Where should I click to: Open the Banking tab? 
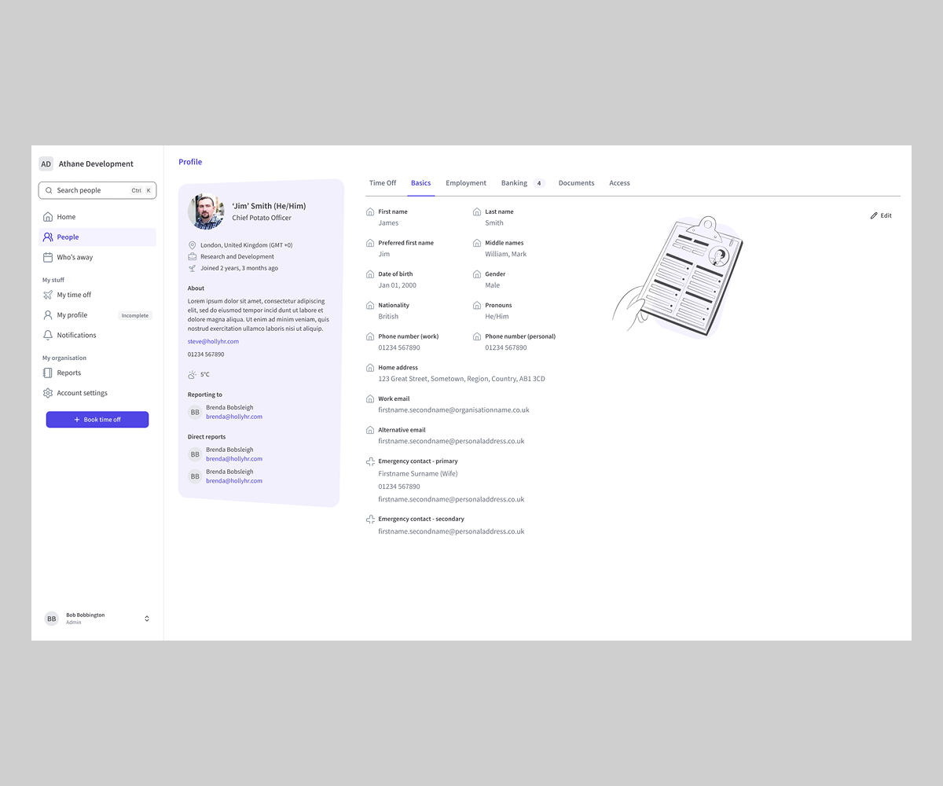[514, 183]
